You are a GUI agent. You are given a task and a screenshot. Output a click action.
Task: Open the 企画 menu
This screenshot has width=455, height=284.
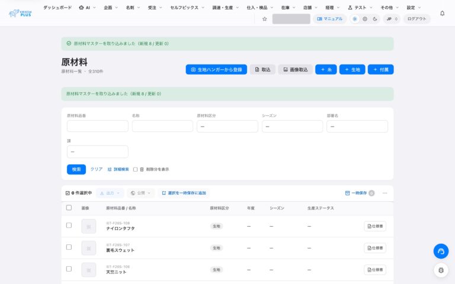pyautogui.click(x=111, y=8)
